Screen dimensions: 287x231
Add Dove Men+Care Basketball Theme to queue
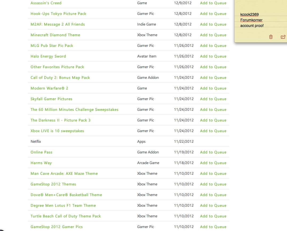point(213,195)
